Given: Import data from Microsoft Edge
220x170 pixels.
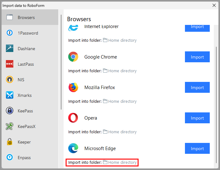Looking at the screenshot, I should (x=197, y=149).
